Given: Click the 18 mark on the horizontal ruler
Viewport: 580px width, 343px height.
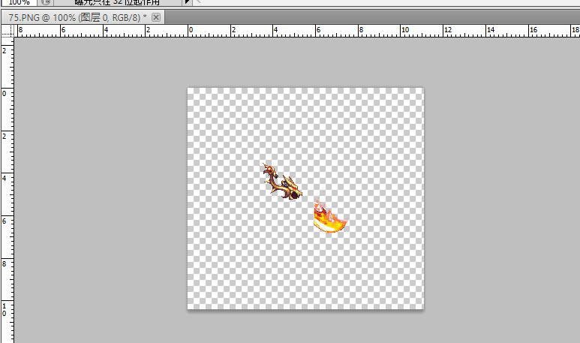Looking at the screenshot, I should pos(576,31).
